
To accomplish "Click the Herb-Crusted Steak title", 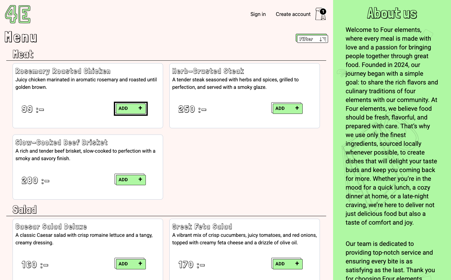I will pos(208,71).
